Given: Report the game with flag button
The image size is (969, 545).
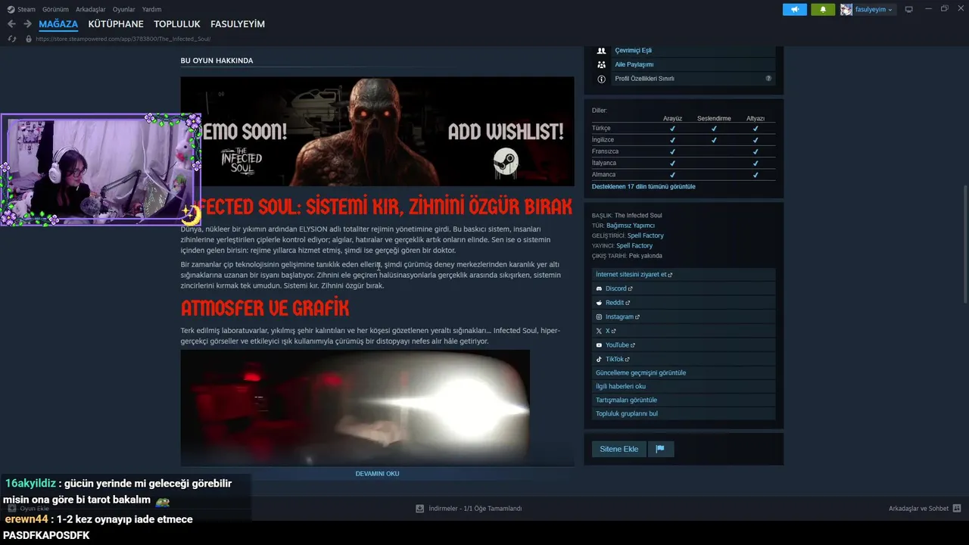Looking at the screenshot, I should pyautogui.click(x=660, y=449).
